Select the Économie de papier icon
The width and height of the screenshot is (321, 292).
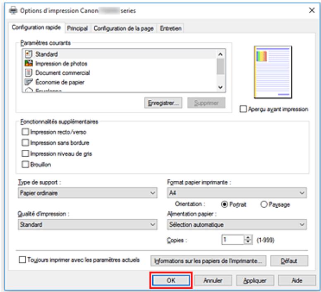pos(29,82)
